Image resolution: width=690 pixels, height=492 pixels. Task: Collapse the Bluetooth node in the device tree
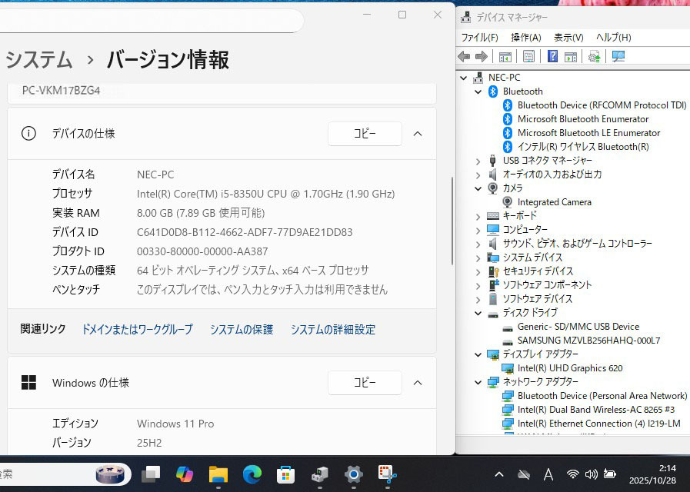point(478,91)
